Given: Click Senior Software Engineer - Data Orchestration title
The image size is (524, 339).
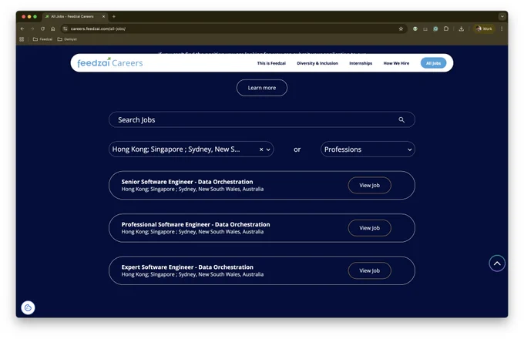Looking at the screenshot, I should click(187, 182).
